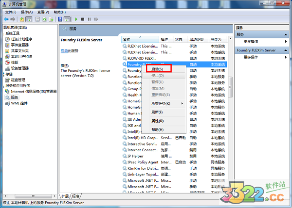292x208 pixels.
Task: Go back with the blue left arrow
Action: [6, 19]
